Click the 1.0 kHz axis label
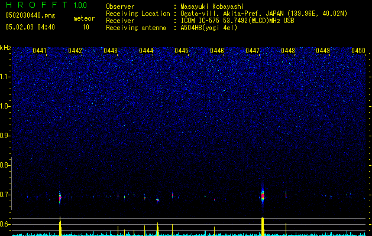This screenshot has width=372, height=236. pyautogui.click(x=5, y=106)
